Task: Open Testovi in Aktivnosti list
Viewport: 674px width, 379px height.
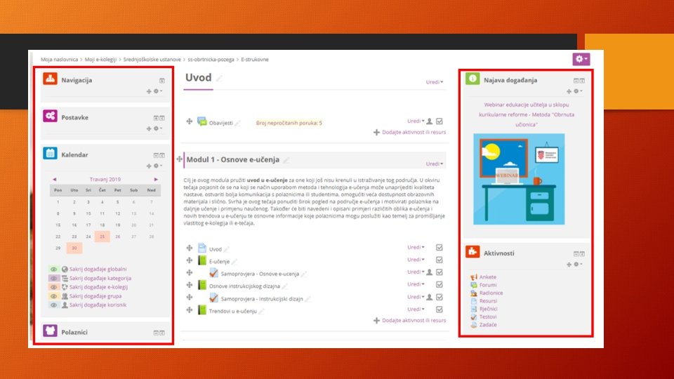Action: click(x=488, y=317)
